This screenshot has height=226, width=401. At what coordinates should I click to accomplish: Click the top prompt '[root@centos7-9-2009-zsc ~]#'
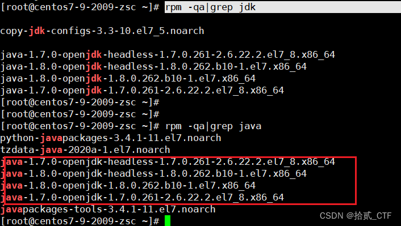80,7
